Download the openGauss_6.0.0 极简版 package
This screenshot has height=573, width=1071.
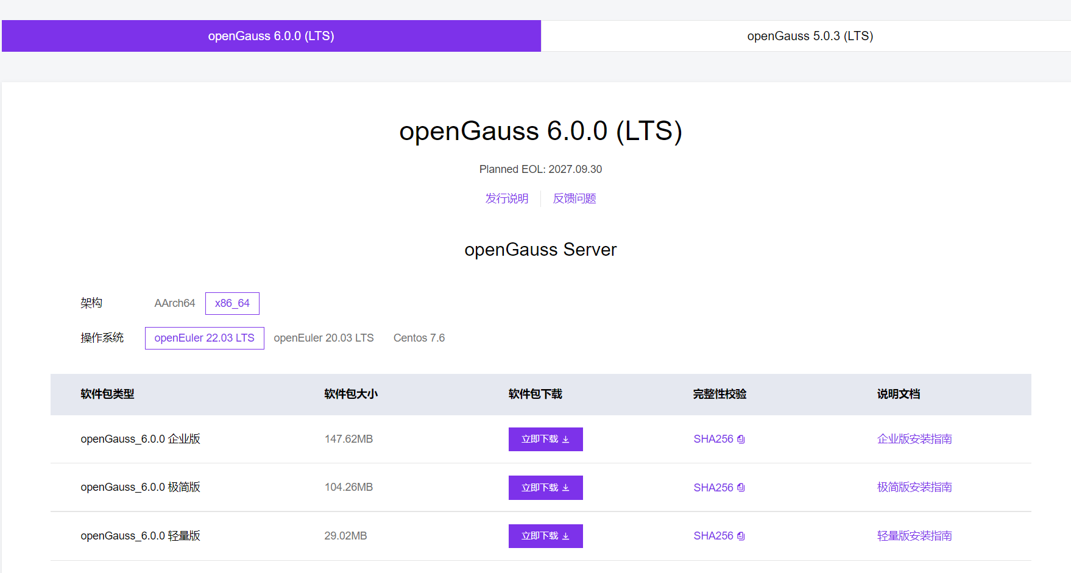pyautogui.click(x=546, y=488)
